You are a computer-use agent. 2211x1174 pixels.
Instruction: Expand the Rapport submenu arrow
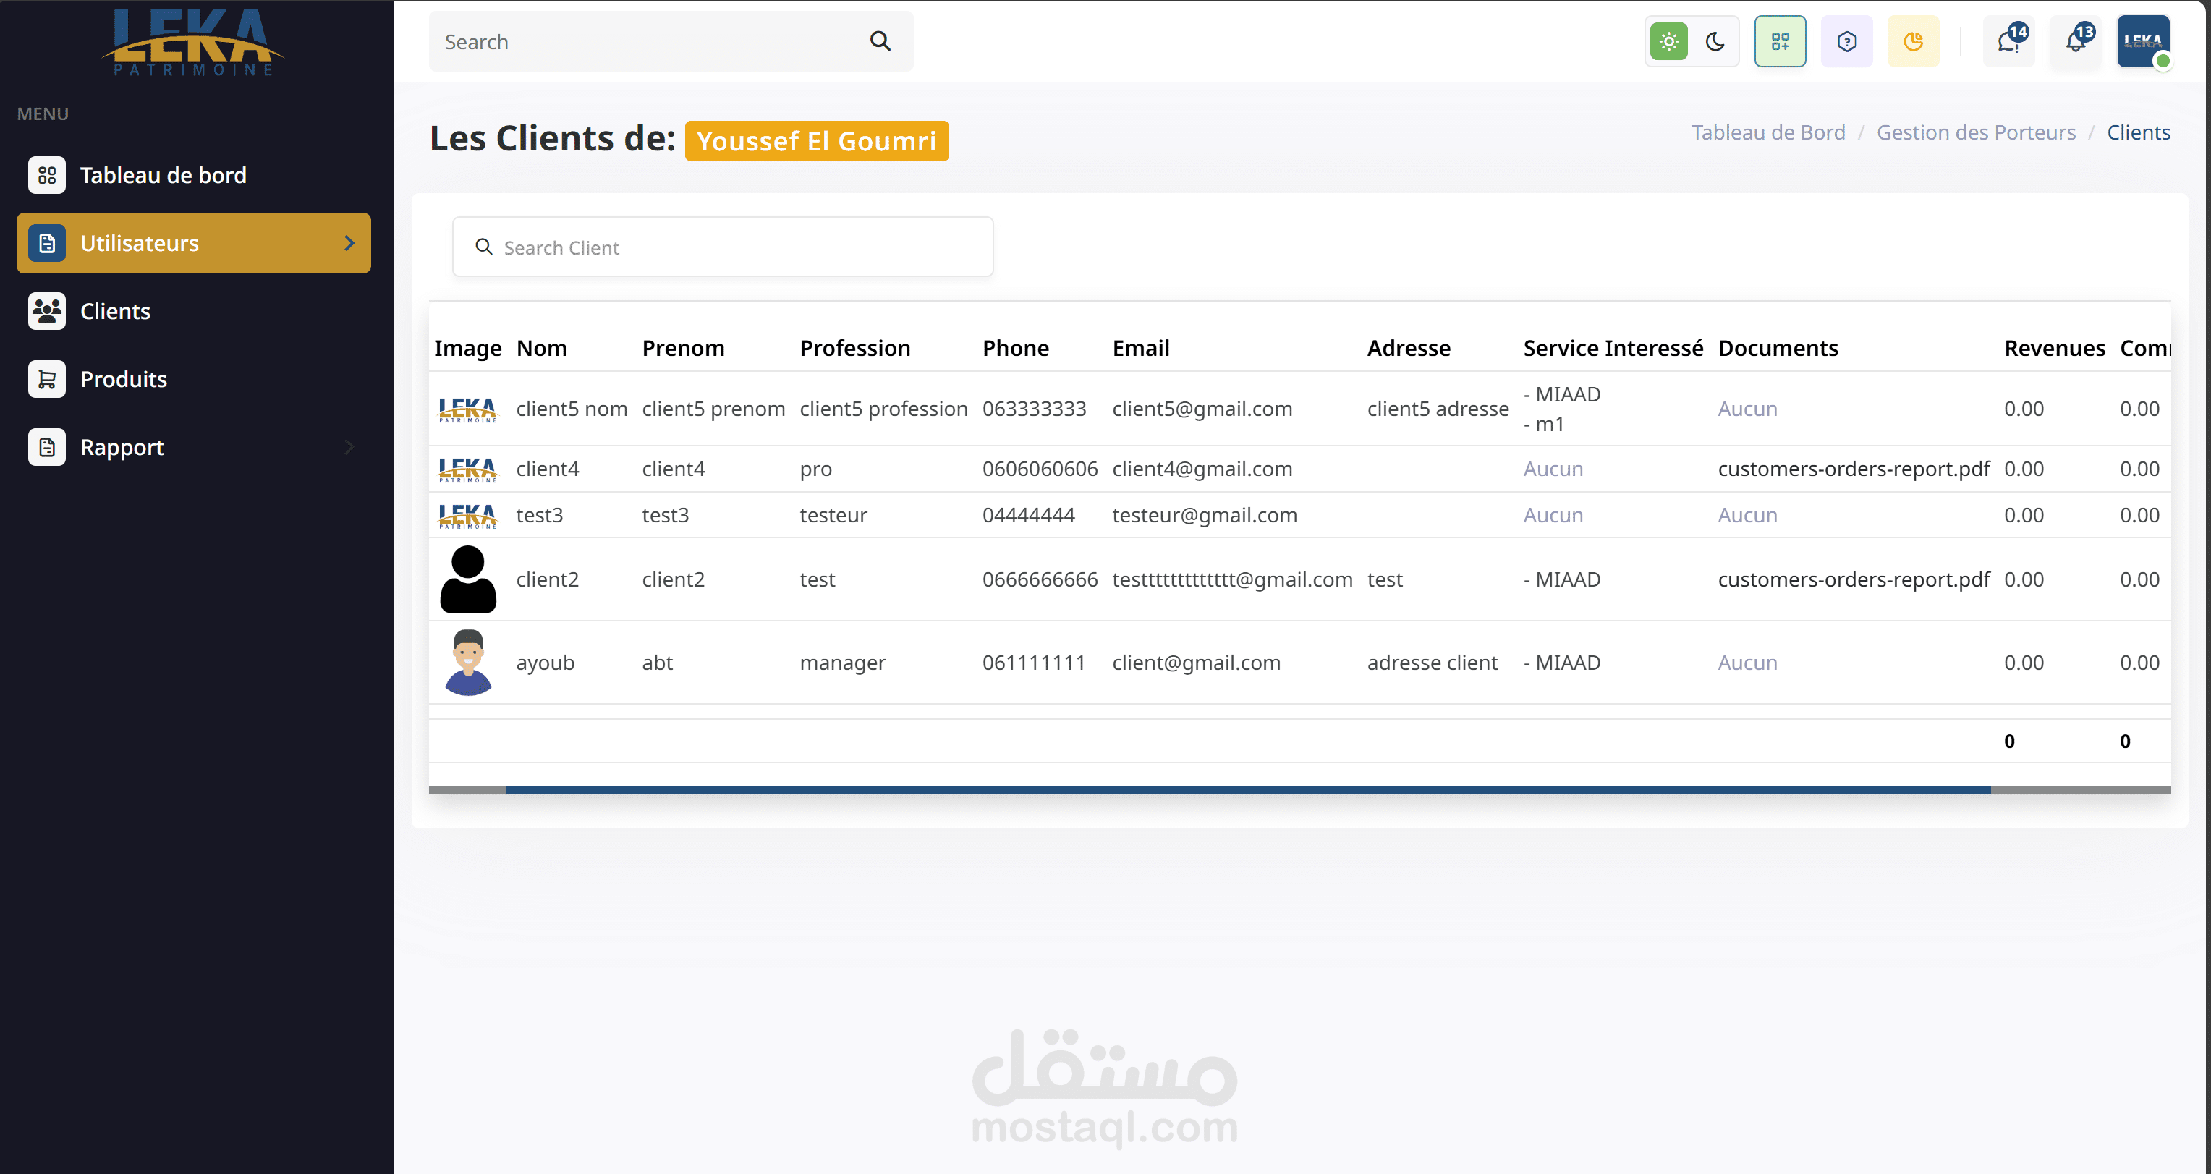349,447
